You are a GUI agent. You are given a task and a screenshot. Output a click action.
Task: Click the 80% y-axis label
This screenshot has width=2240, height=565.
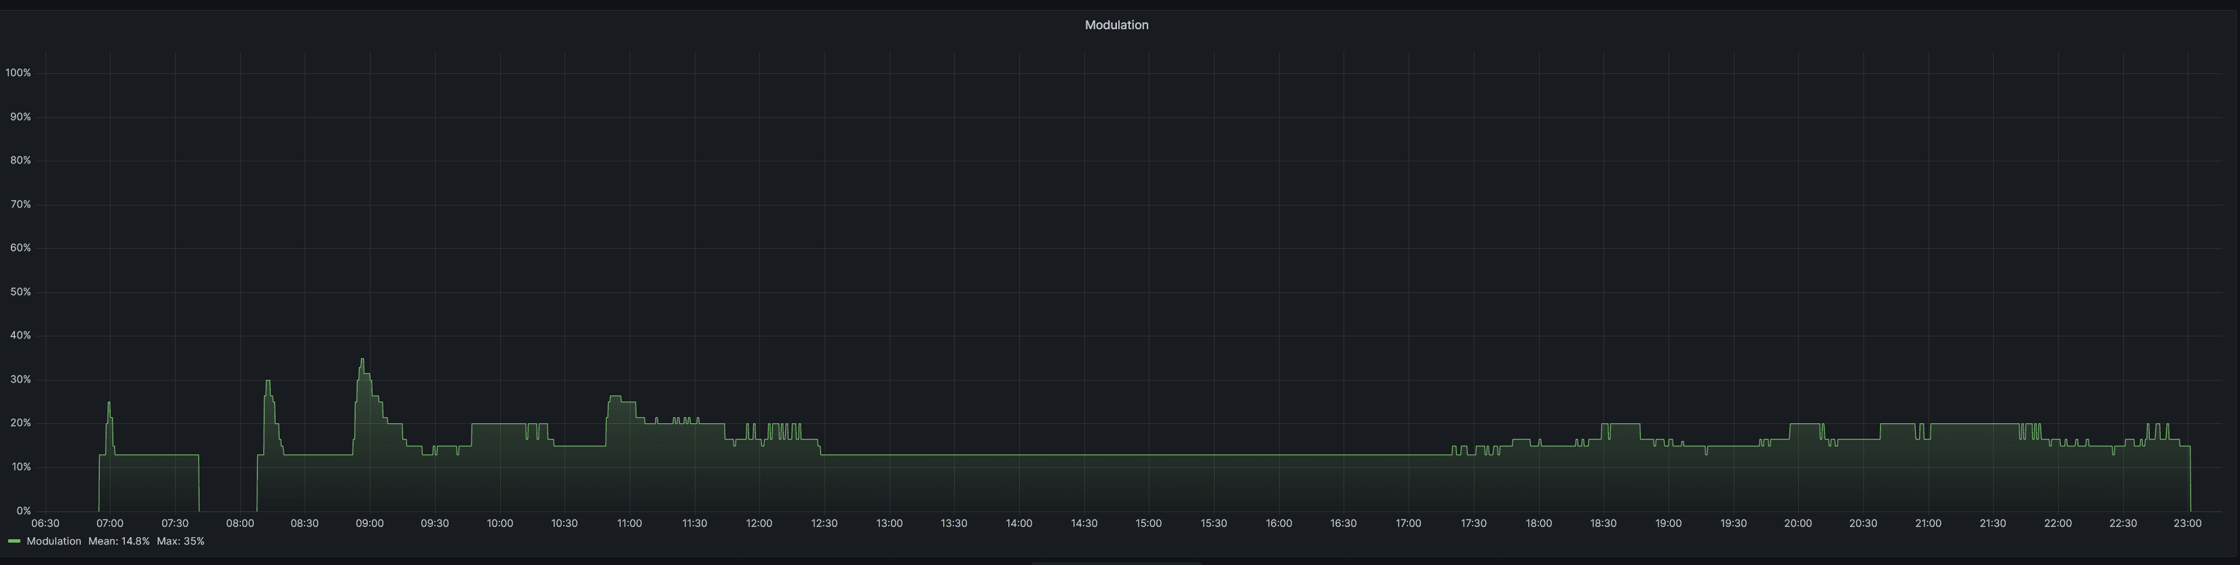point(21,161)
